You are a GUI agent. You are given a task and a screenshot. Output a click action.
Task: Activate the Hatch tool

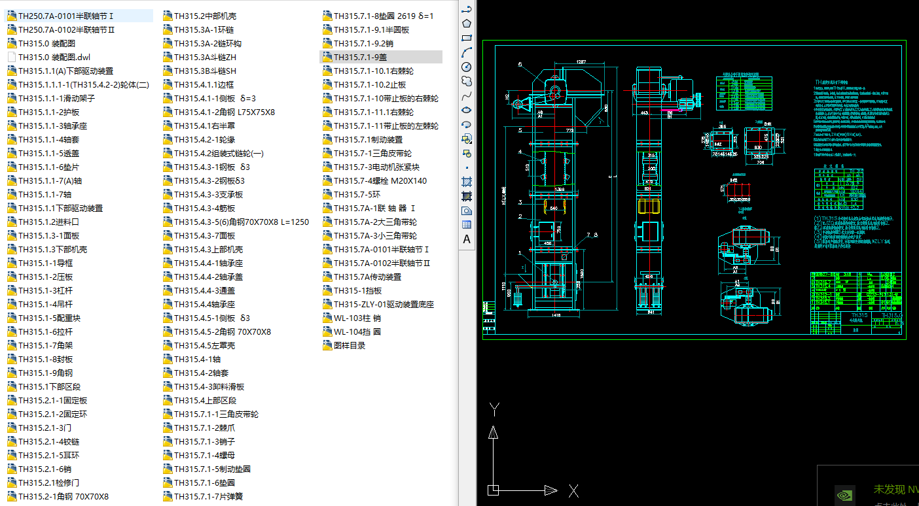pos(466,182)
